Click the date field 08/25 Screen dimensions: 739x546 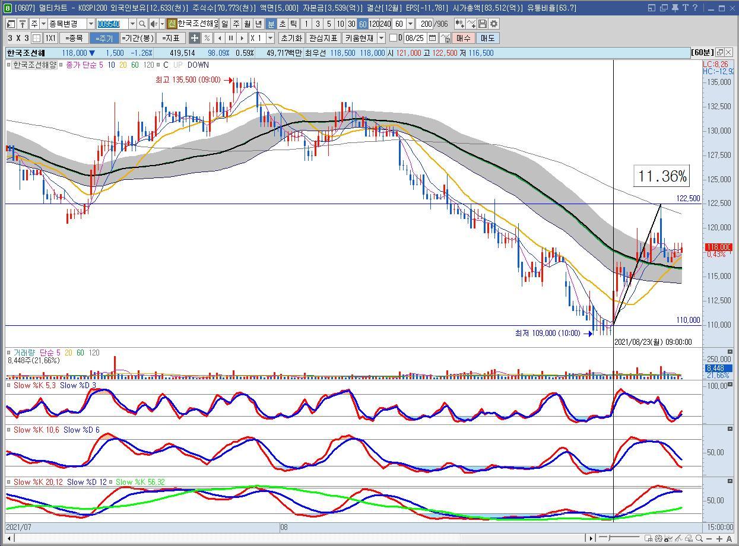click(x=415, y=38)
